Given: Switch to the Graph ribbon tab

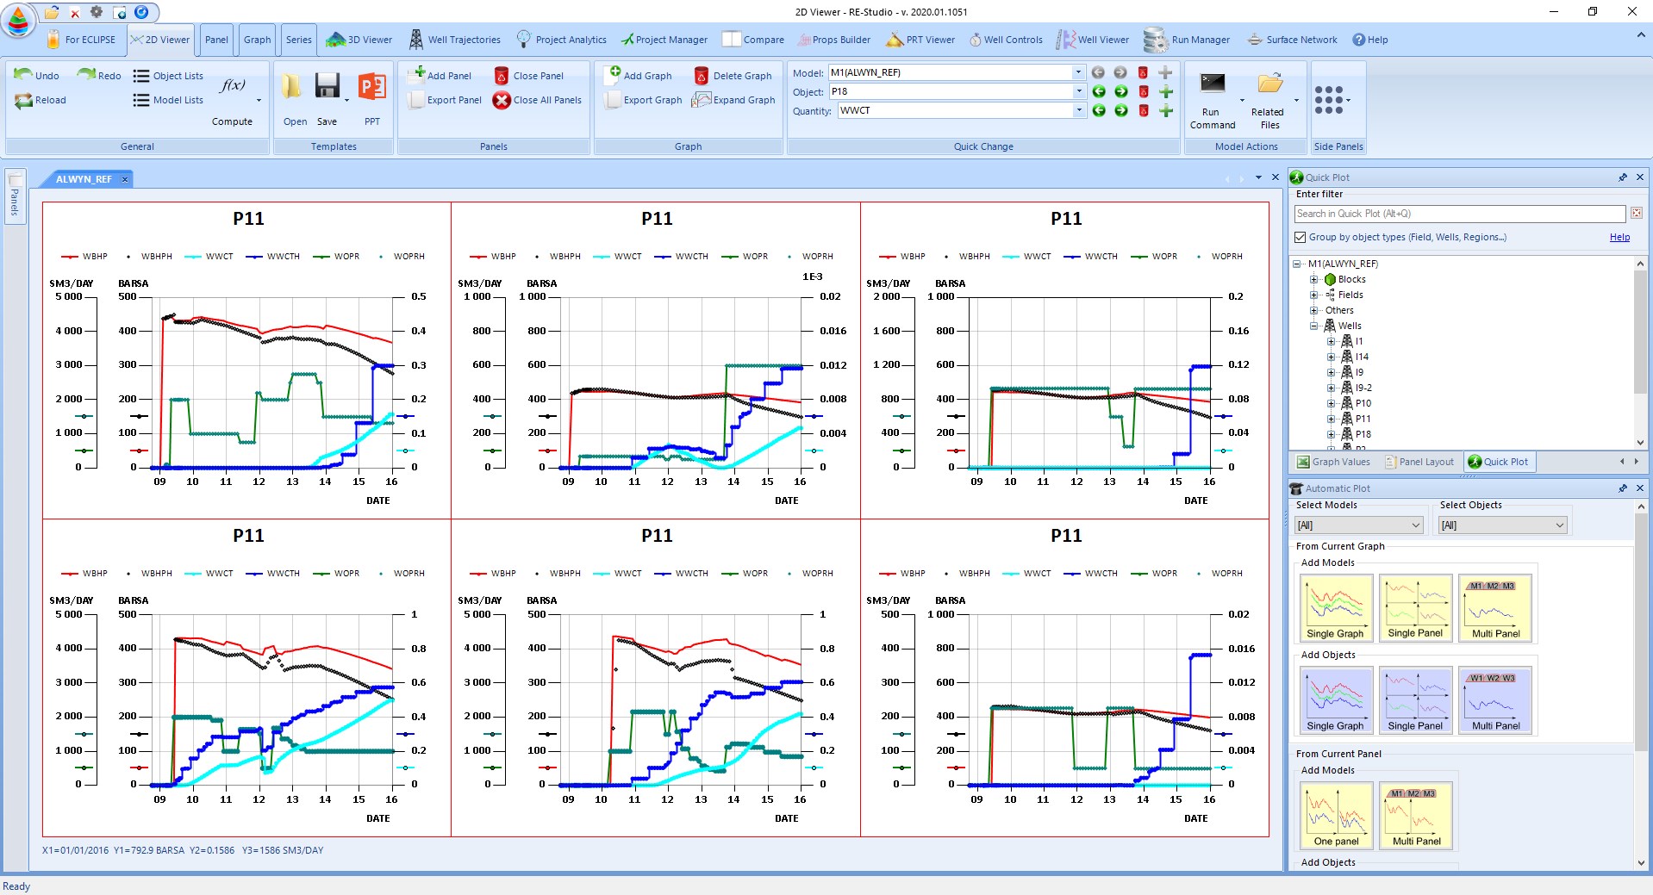Looking at the screenshot, I should pos(257,40).
